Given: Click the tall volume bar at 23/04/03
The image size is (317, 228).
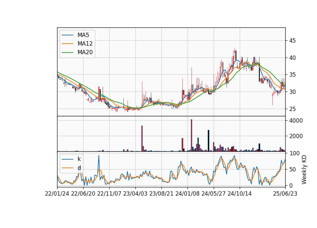Looking at the screenshot, I should coord(142,138).
